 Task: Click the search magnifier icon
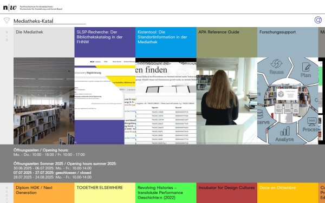[x=318, y=20]
